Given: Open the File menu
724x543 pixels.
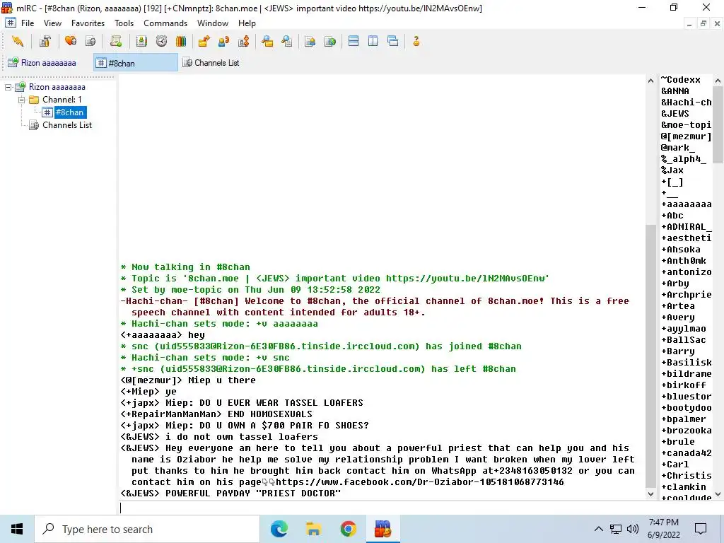Looking at the screenshot, I should tap(28, 23).
